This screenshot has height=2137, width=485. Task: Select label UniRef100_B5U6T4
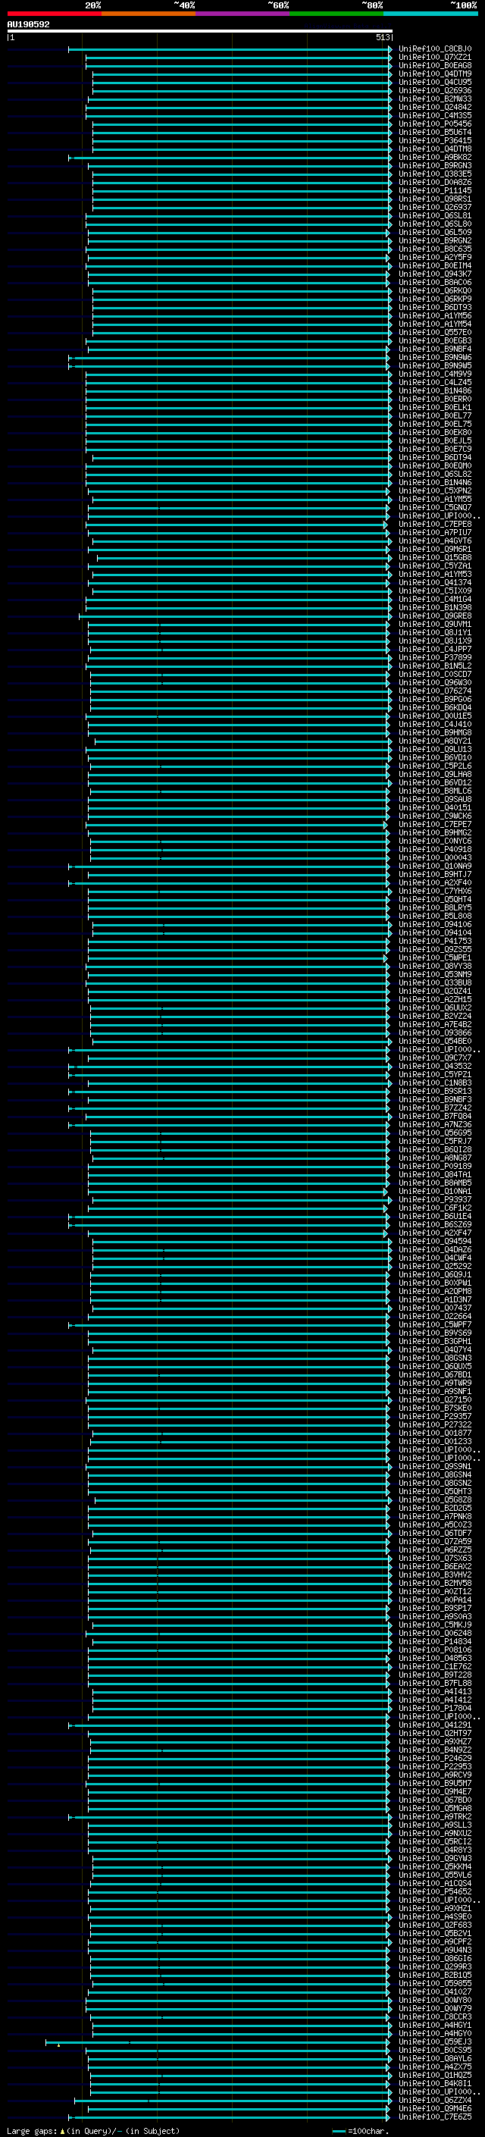click(x=434, y=132)
